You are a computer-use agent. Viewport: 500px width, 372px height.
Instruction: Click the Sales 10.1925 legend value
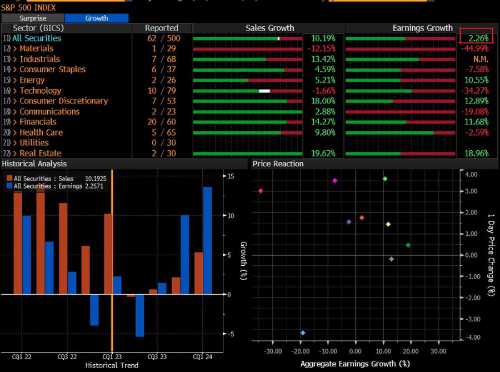click(96, 178)
